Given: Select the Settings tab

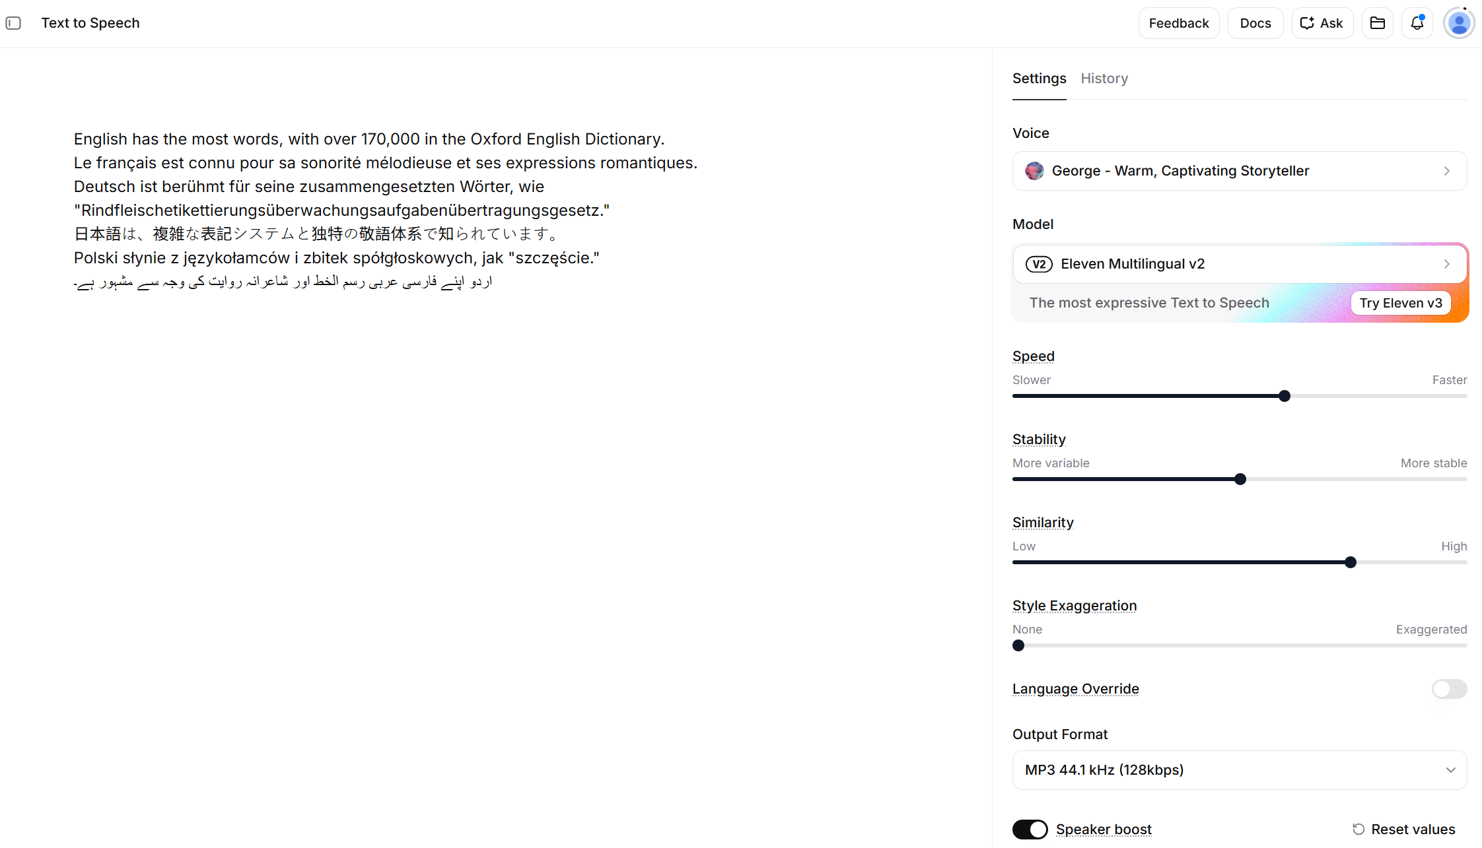Looking at the screenshot, I should [1039, 79].
